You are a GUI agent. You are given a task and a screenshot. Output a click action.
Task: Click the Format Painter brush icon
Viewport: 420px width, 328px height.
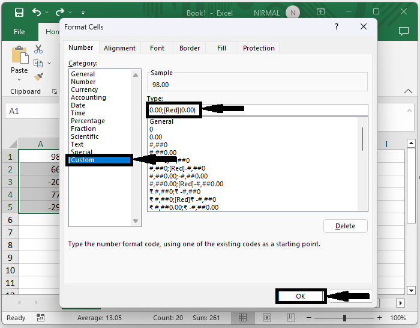coord(38,77)
